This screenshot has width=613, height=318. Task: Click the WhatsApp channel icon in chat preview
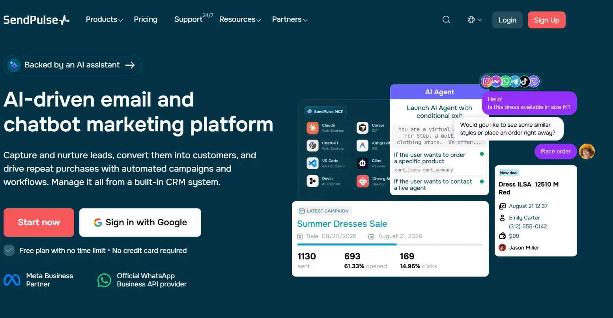(506, 82)
